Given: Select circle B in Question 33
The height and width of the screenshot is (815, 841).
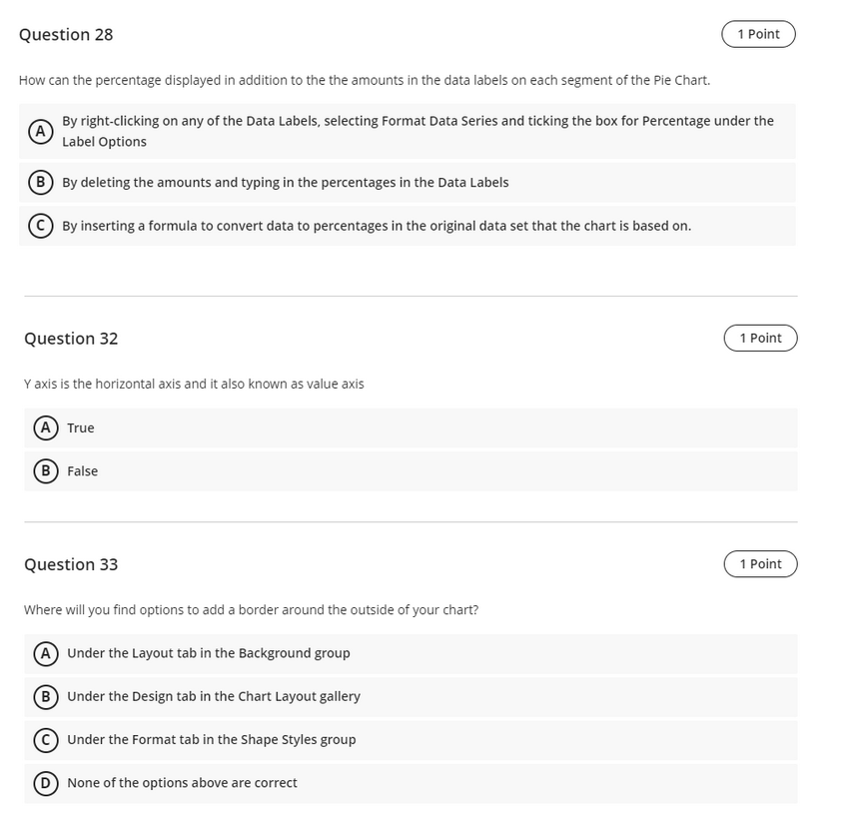Looking at the screenshot, I should point(46,696).
